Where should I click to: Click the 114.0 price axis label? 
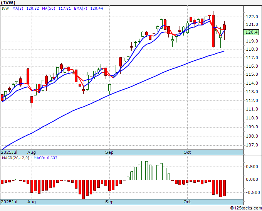click(252, 83)
